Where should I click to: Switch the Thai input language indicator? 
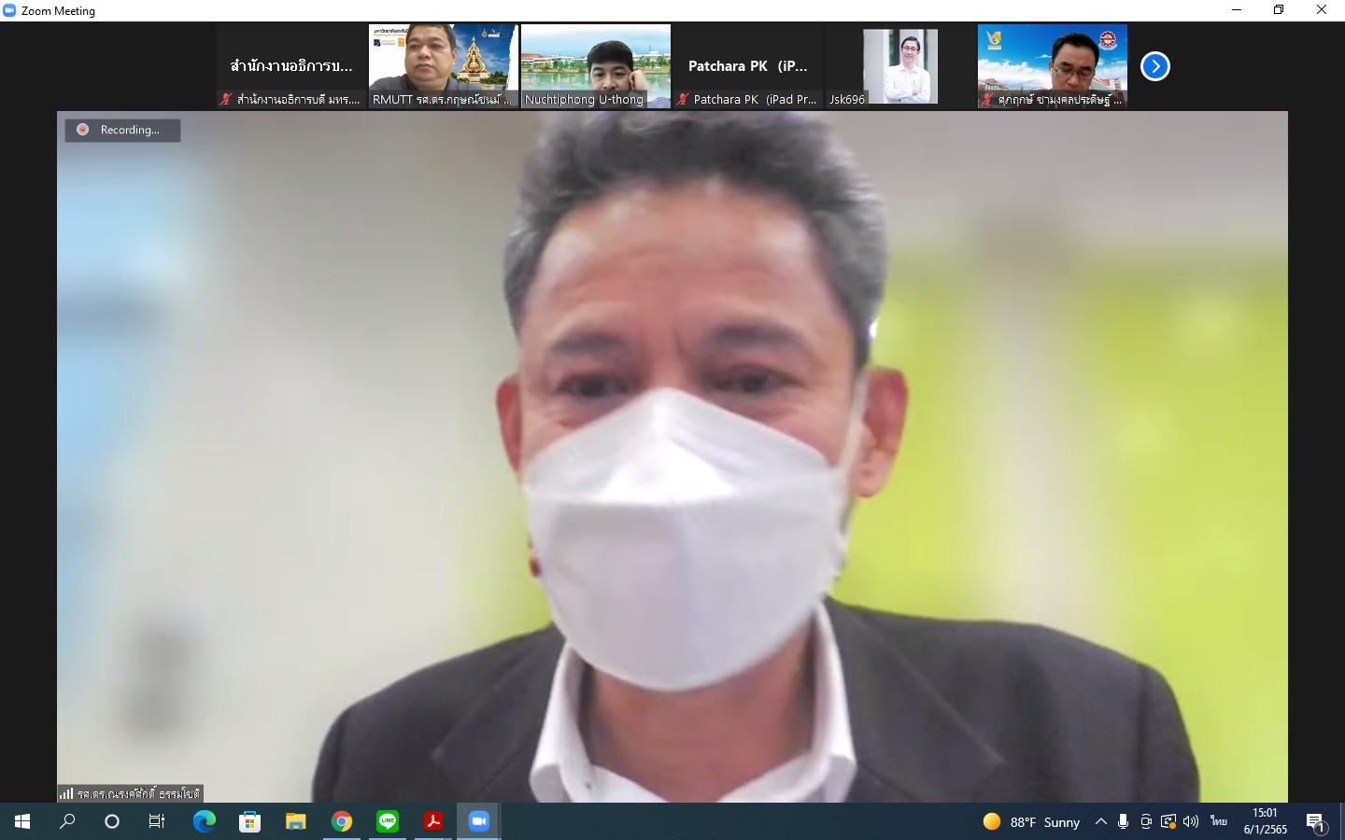tap(1218, 821)
